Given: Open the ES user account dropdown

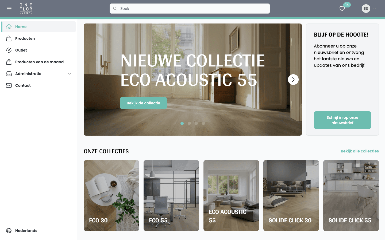Looking at the screenshot, I should tap(369, 9).
